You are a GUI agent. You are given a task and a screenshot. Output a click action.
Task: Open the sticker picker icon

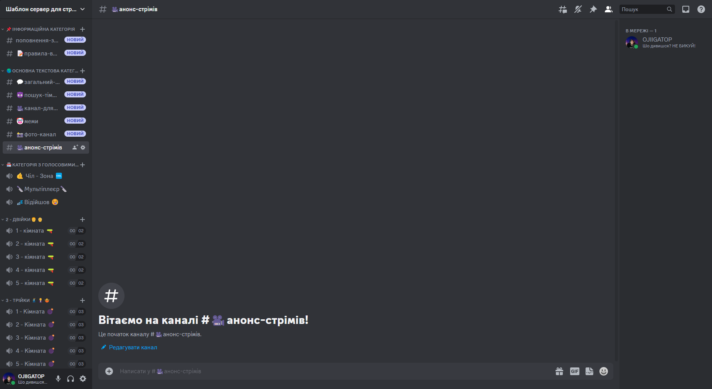pos(589,371)
